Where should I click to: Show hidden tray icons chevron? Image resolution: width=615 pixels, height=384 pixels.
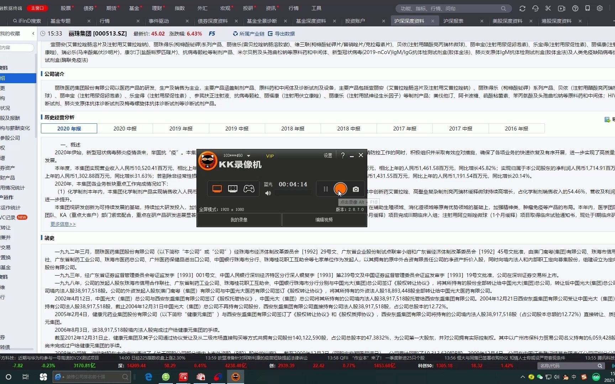(x=522, y=377)
